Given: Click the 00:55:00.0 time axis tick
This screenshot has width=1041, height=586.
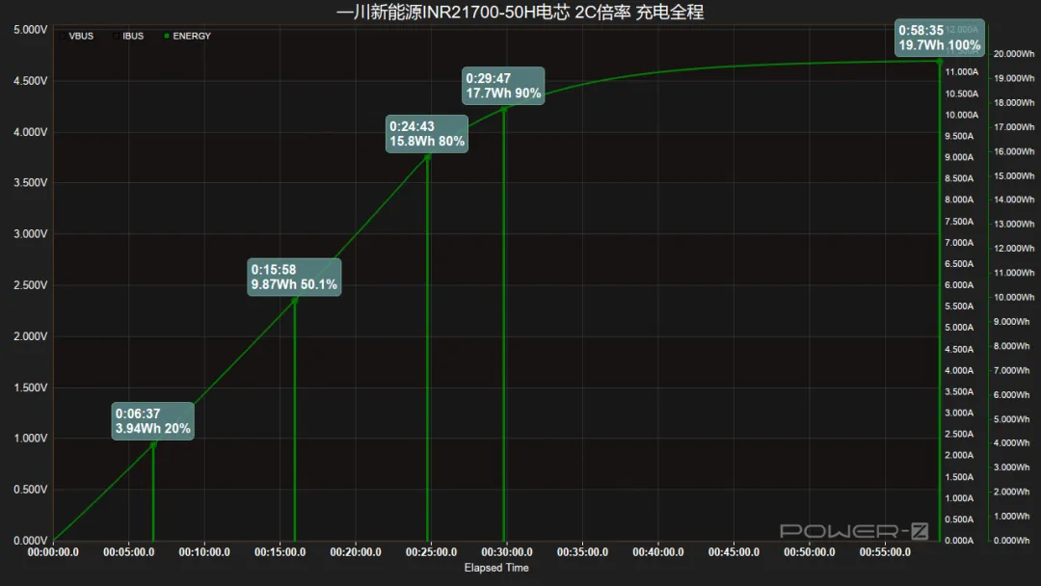Looking at the screenshot, I should tap(885, 552).
